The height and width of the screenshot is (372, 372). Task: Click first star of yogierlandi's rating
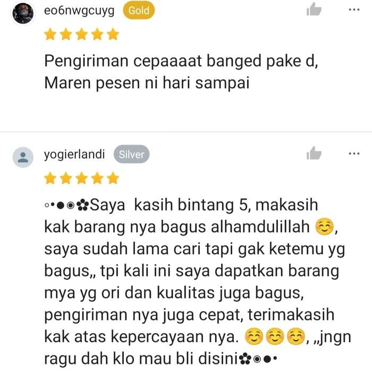click(x=50, y=179)
